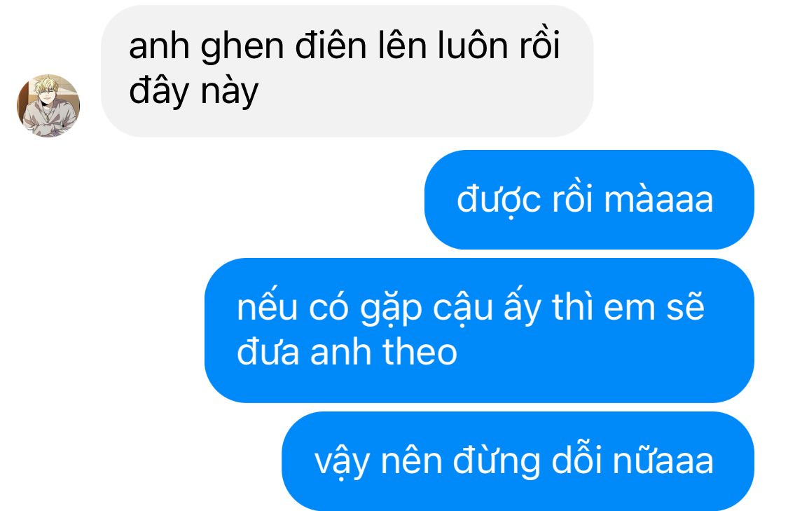Select the gray message 'anh ghen điên lên luôn rồi'
Screen dimensions: 788x511
click(x=347, y=71)
